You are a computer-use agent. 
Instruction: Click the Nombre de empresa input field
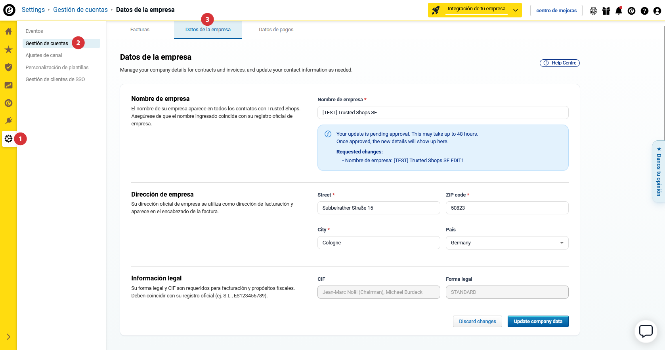pyautogui.click(x=443, y=113)
